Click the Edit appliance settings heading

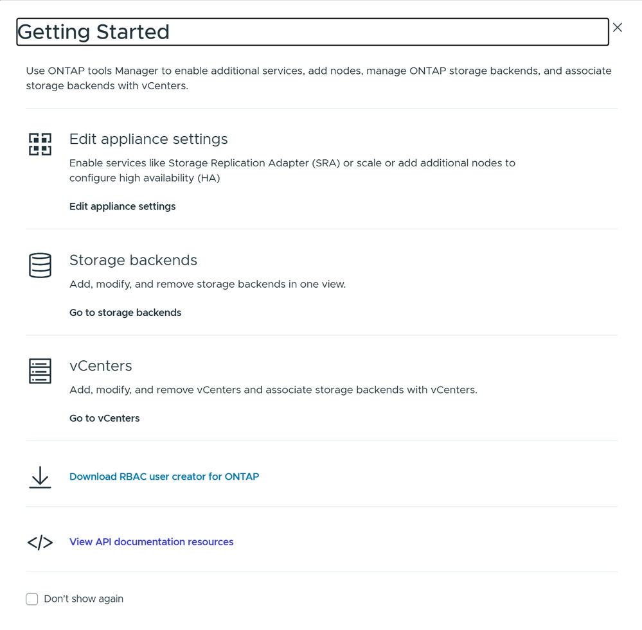coord(148,139)
